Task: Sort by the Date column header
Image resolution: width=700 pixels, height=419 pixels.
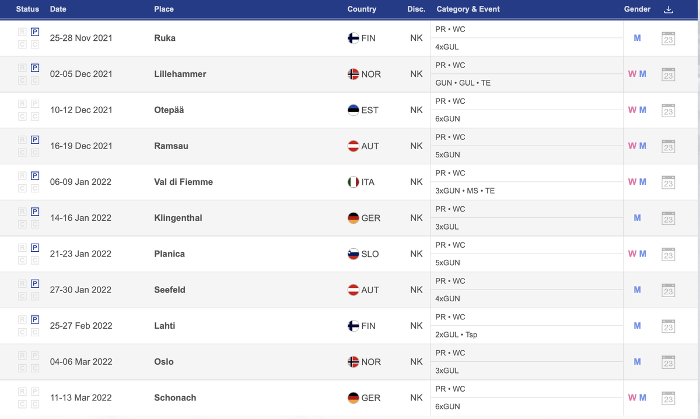Action: click(x=58, y=9)
